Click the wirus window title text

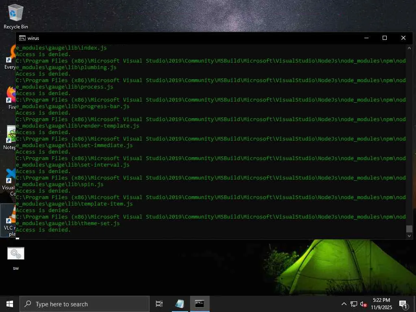click(x=33, y=38)
